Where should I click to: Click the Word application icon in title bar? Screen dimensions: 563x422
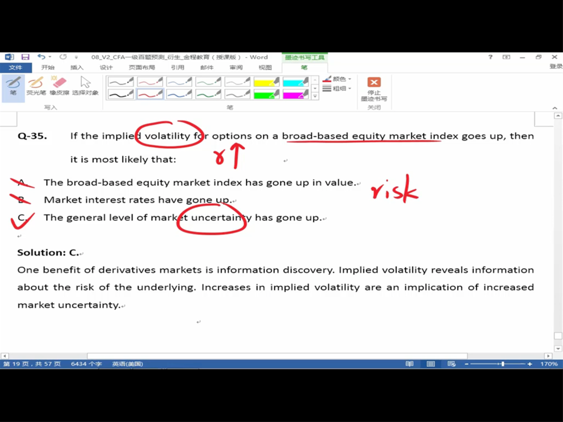pyautogui.click(x=9, y=57)
